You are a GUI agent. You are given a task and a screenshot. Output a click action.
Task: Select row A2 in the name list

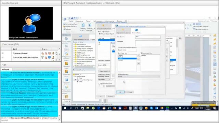(99, 42)
